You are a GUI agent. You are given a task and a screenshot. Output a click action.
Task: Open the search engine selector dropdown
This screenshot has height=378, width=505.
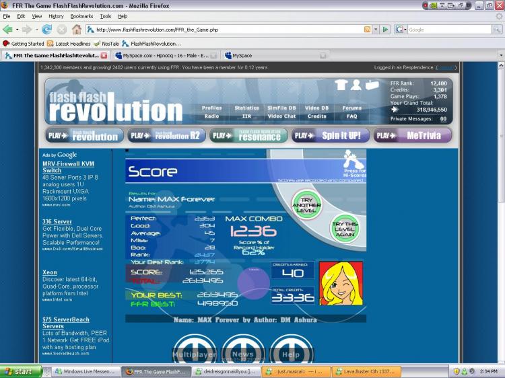point(401,30)
